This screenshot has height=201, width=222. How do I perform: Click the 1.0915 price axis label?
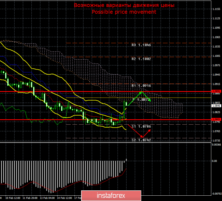coord(216,84)
